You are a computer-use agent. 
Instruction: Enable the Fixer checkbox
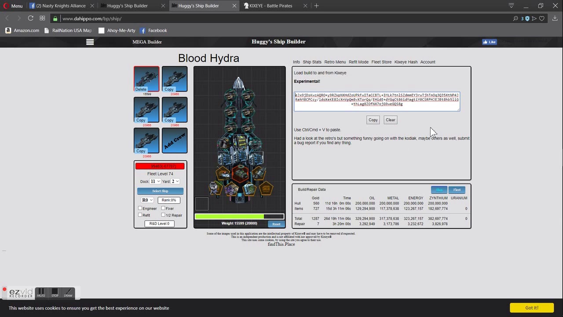coord(163,208)
